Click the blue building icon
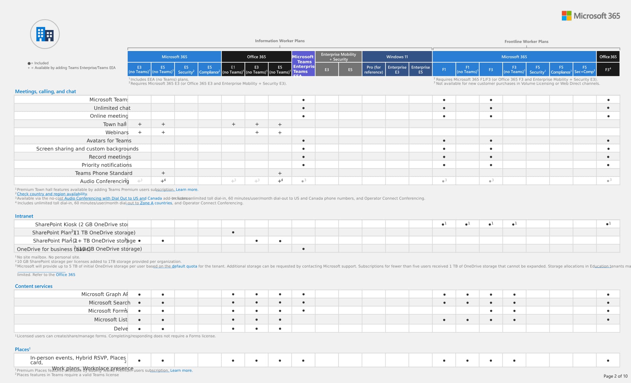This screenshot has height=383, width=631. pyautogui.click(x=45, y=34)
